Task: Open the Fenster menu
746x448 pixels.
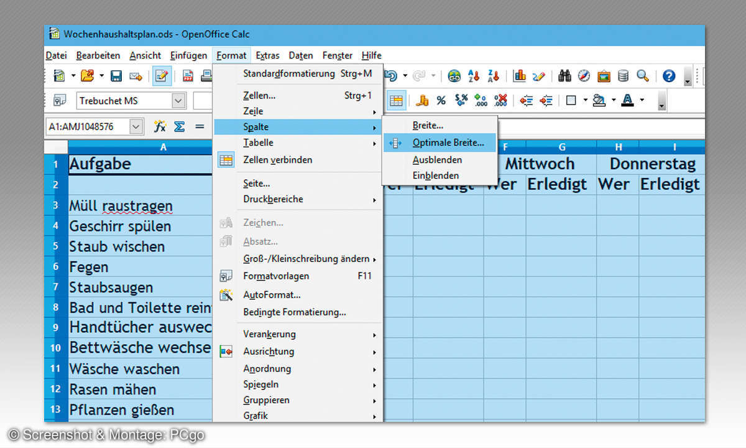Action: [x=338, y=55]
